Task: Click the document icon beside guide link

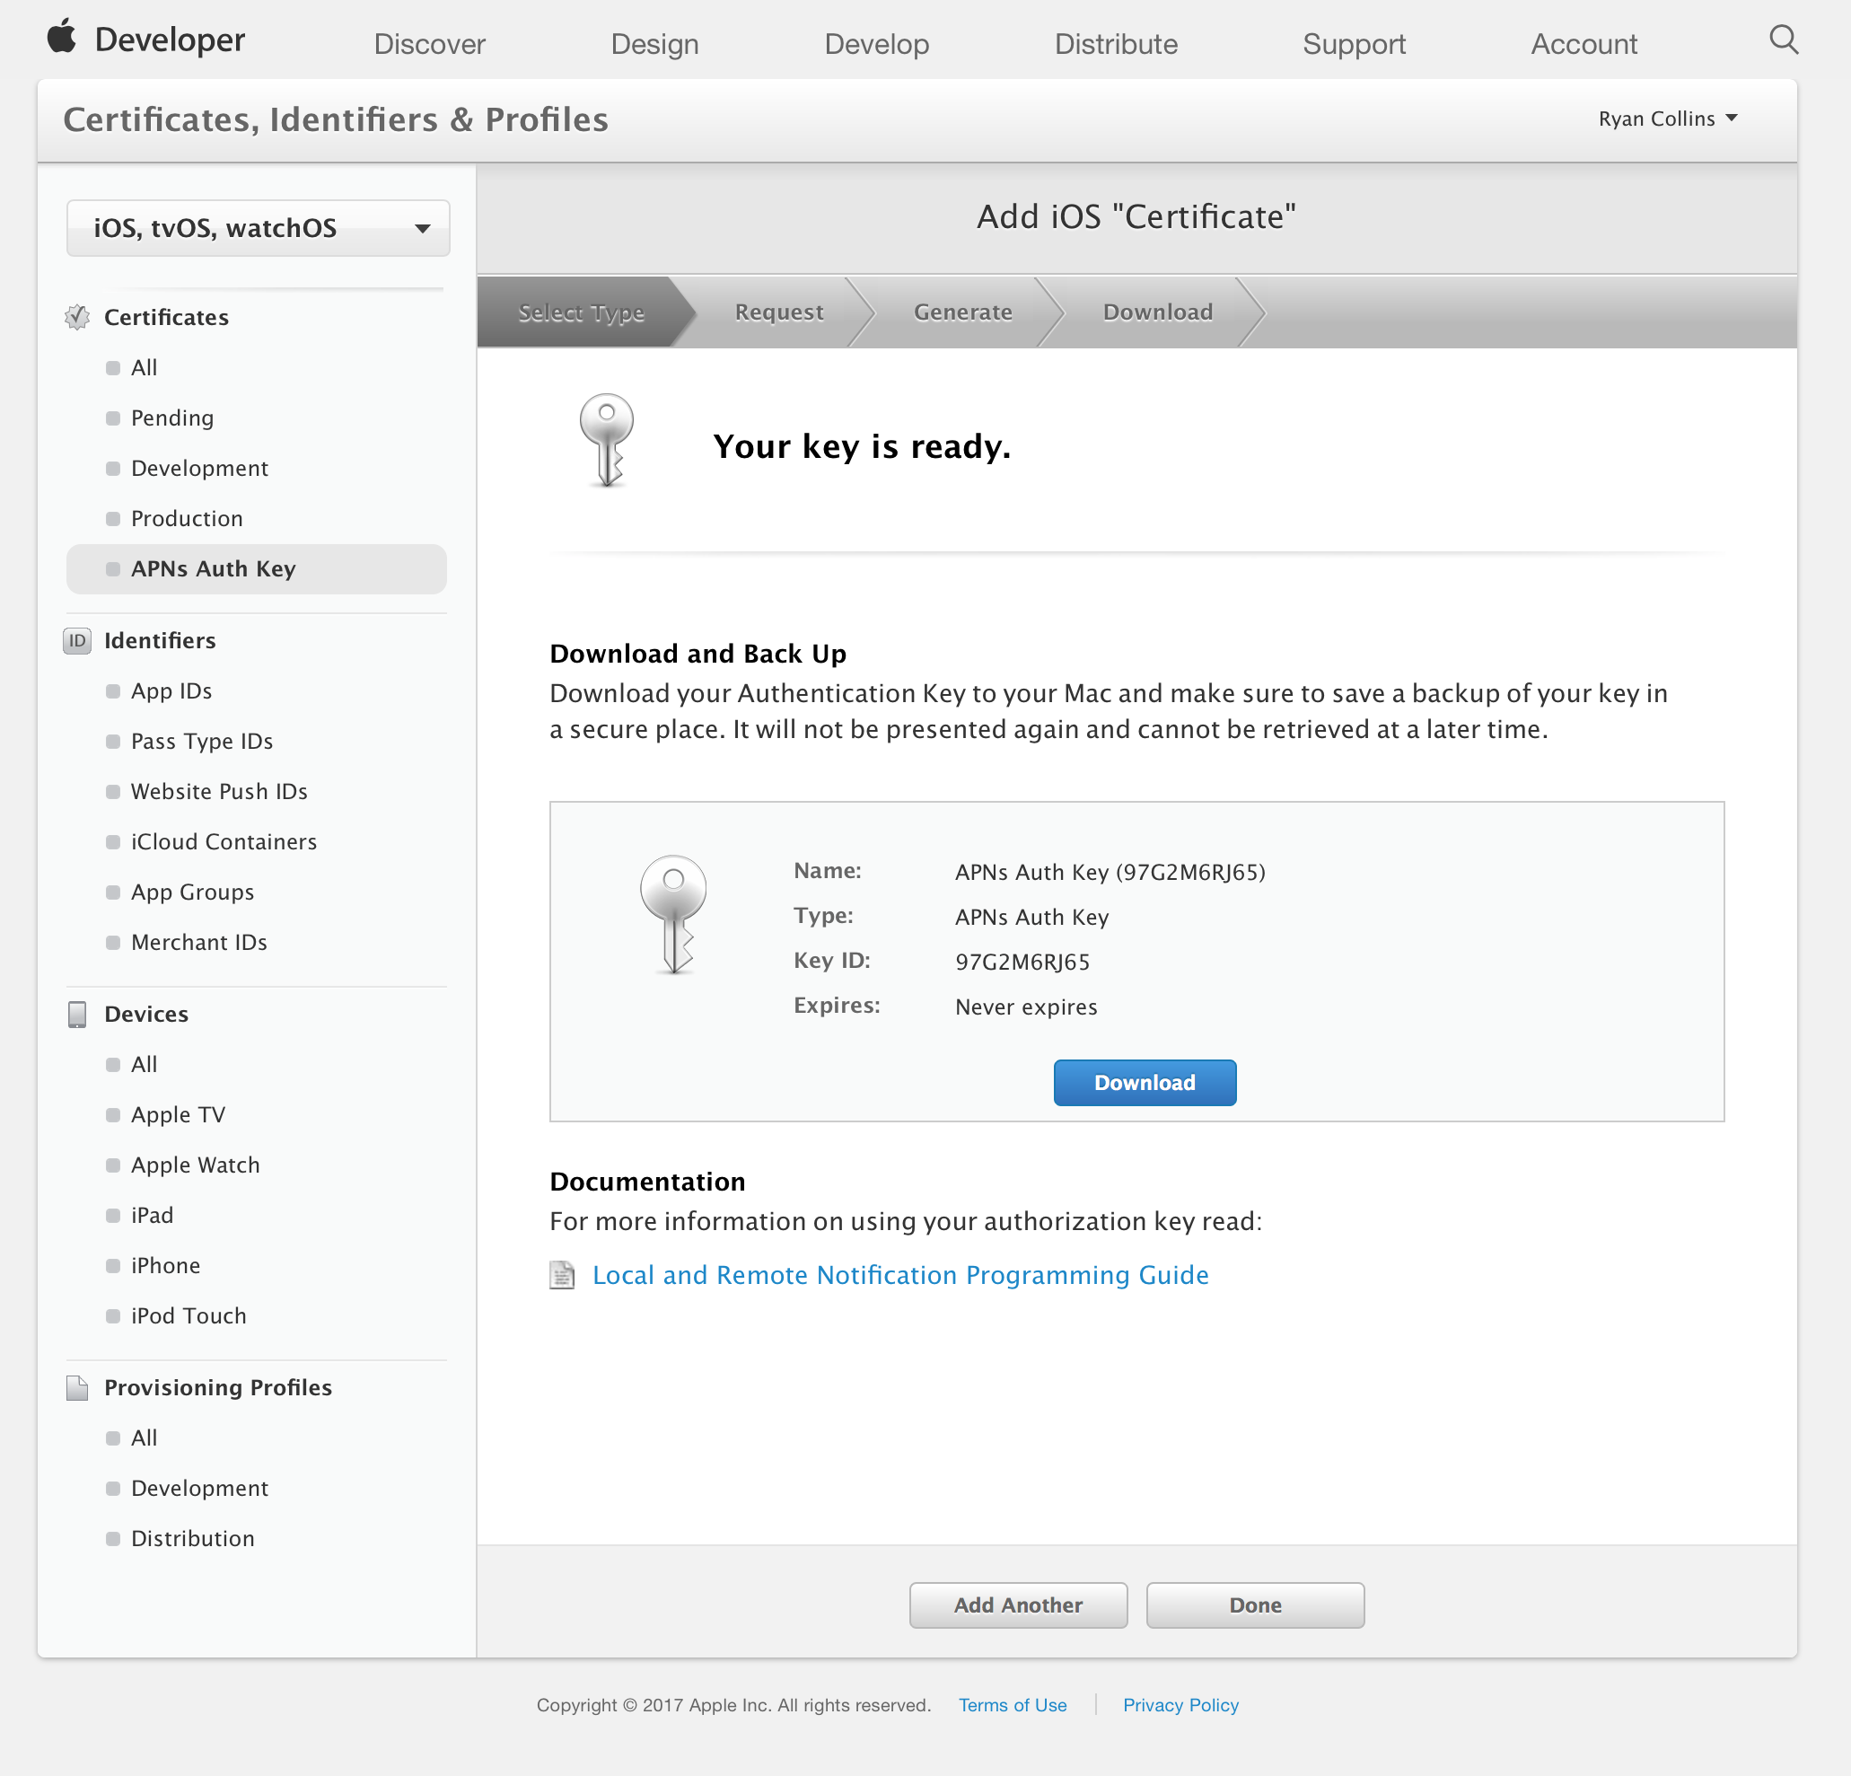Action: pyautogui.click(x=562, y=1275)
